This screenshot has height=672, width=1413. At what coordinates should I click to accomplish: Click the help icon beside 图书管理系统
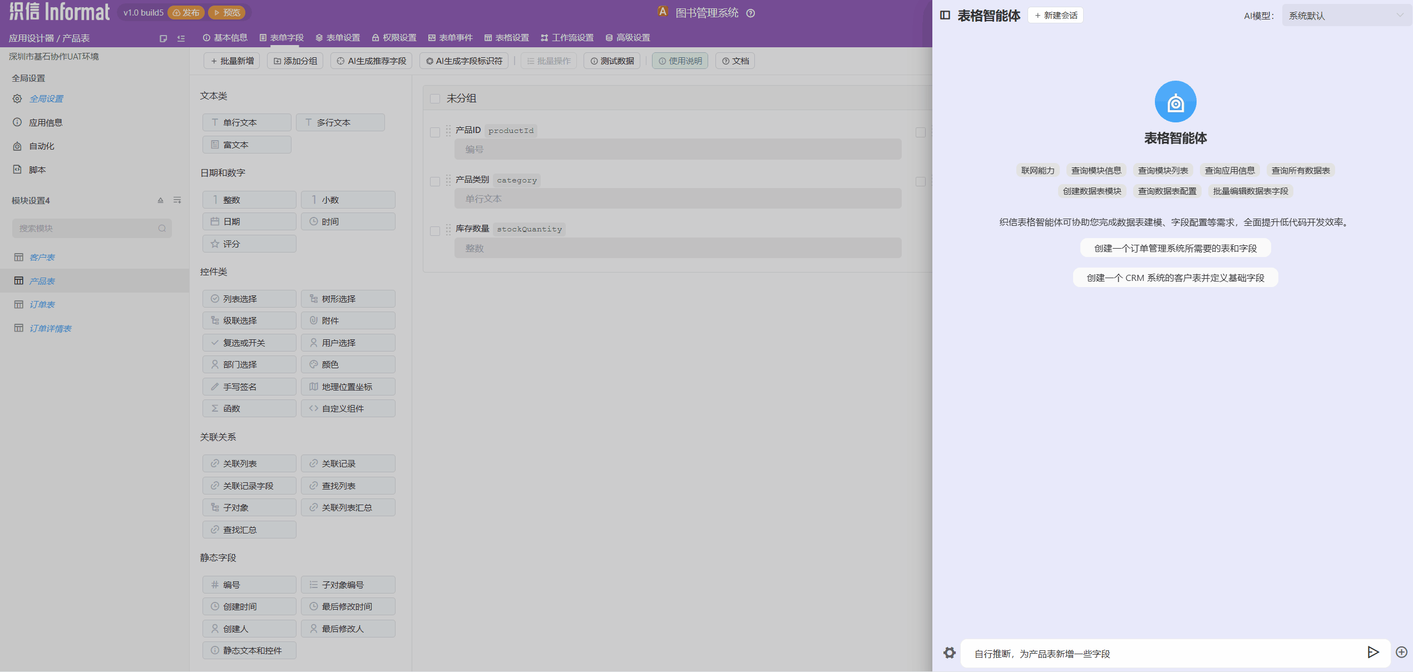click(750, 13)
